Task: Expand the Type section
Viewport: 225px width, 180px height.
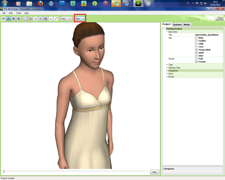Action: (167, 65)
